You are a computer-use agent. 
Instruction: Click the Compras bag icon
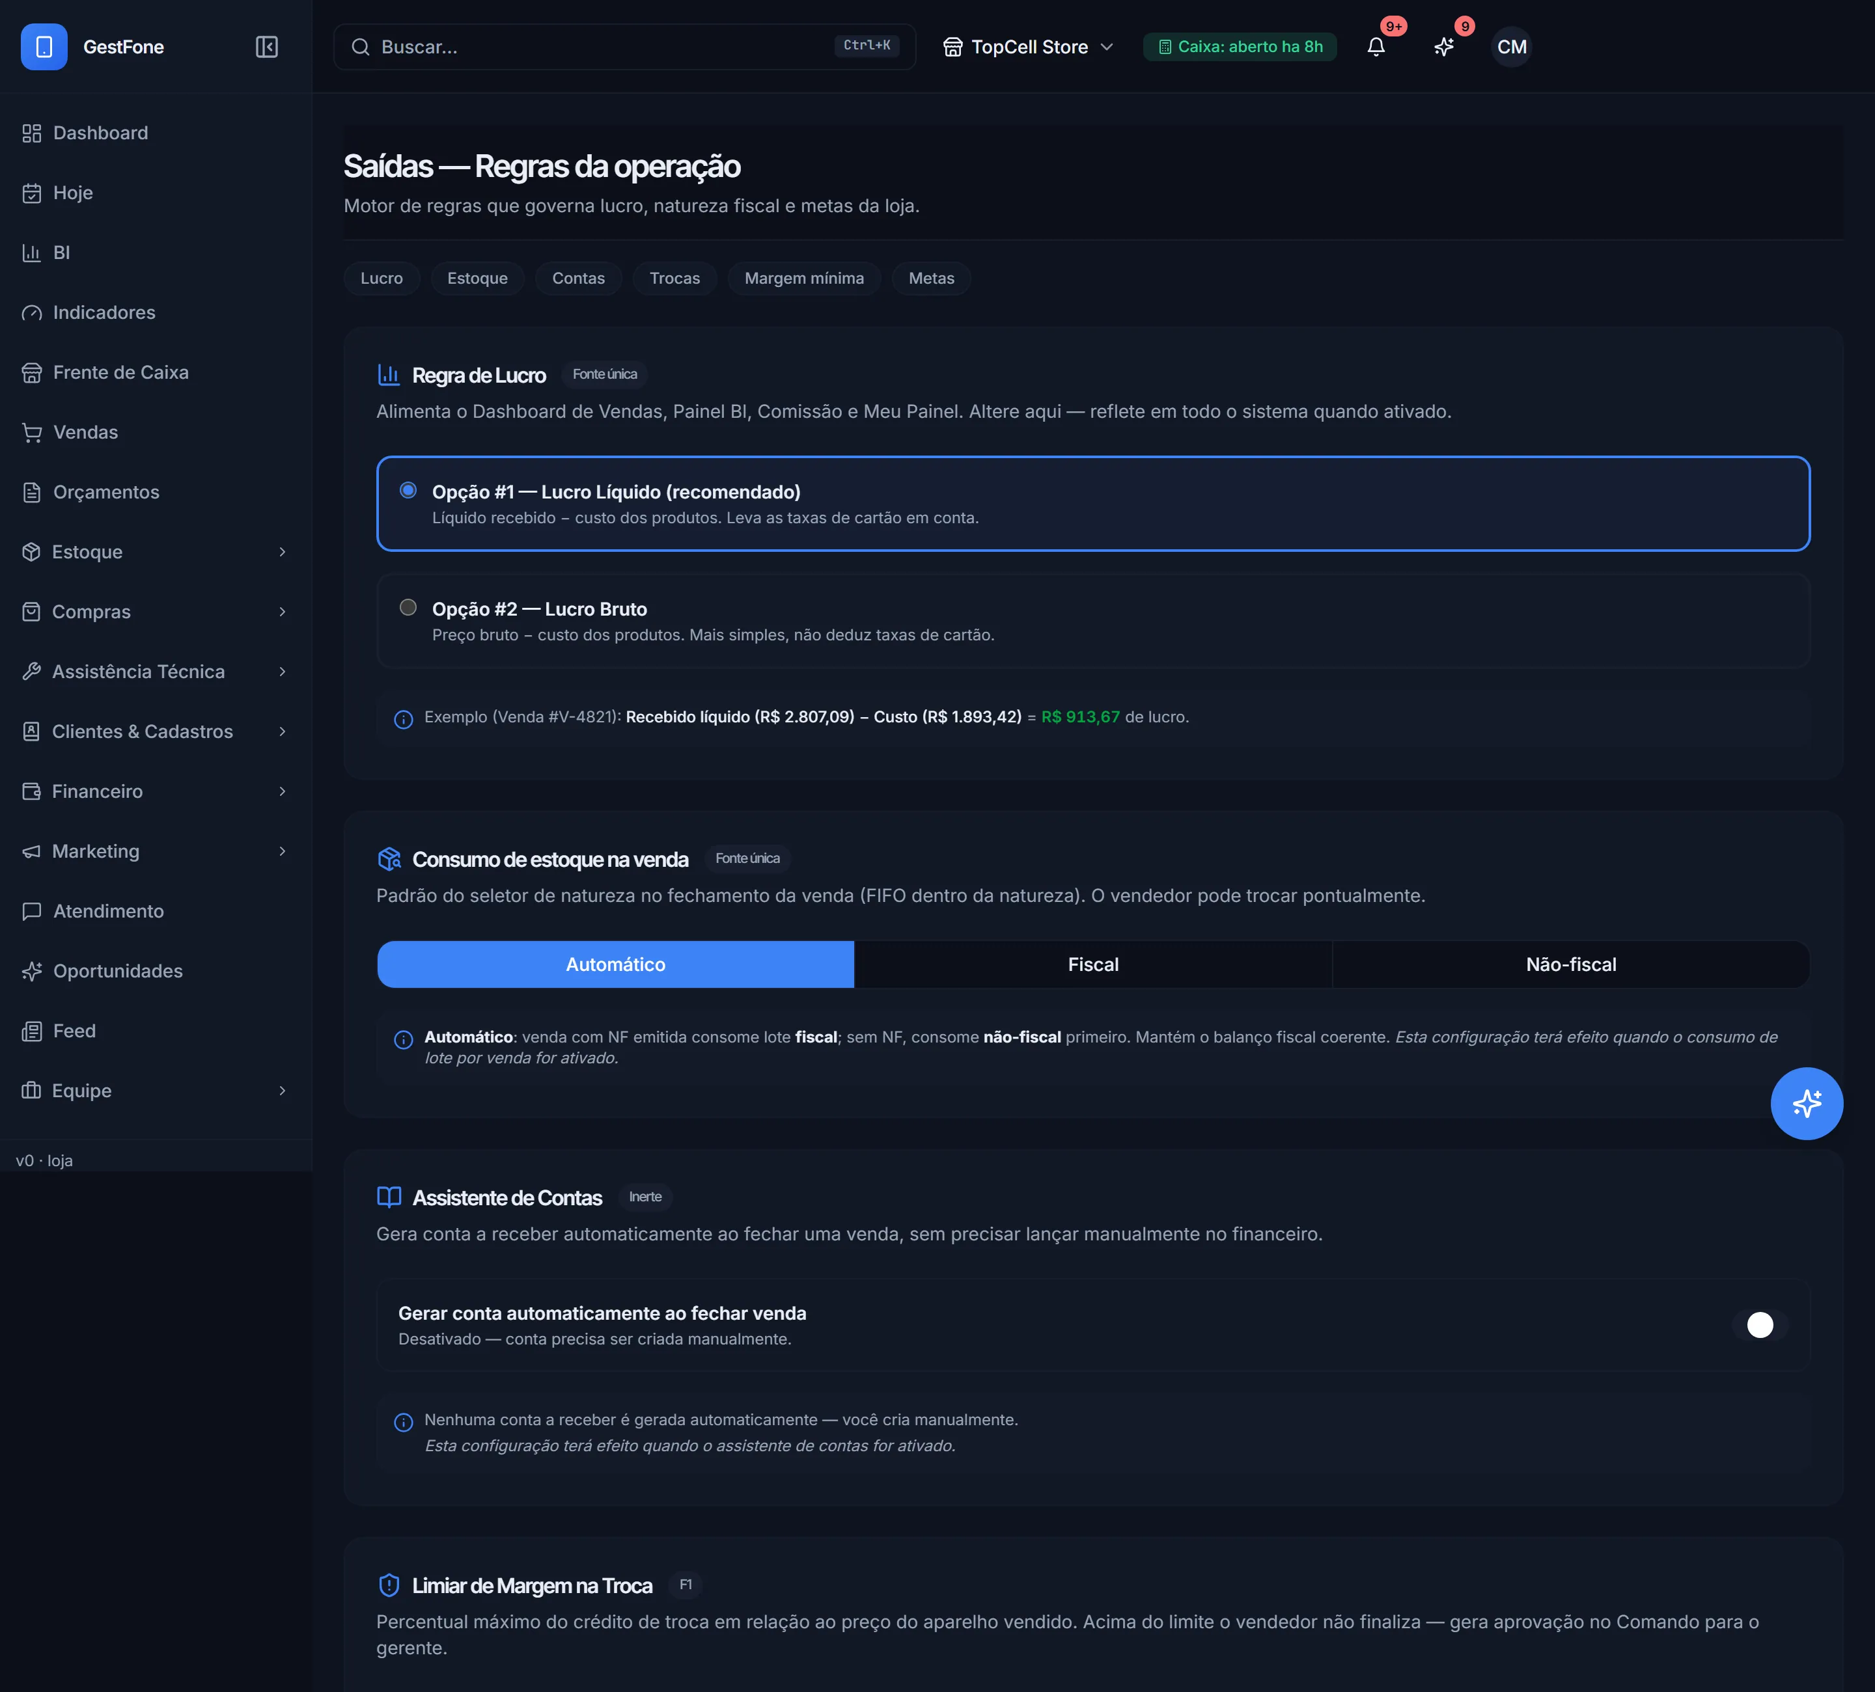click(32, 612)
